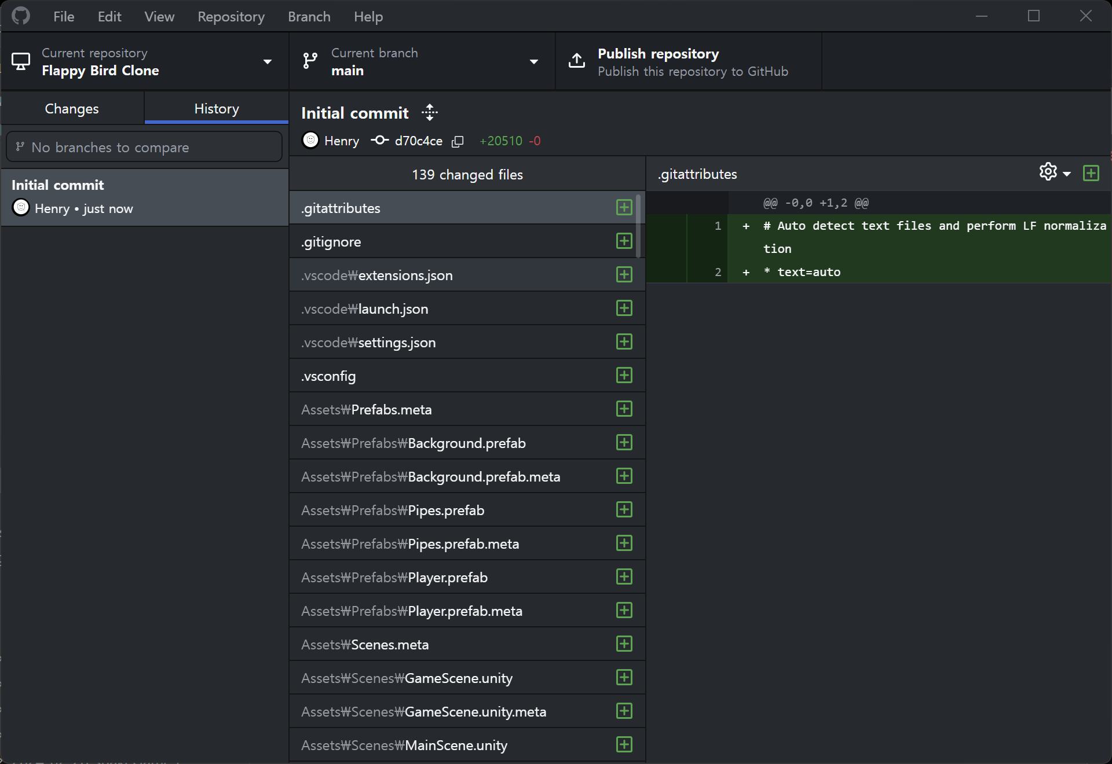This screenshot has width=1112, height=764.
Task: Click the added icon beside launch.json
Action: tap(624, 308)
